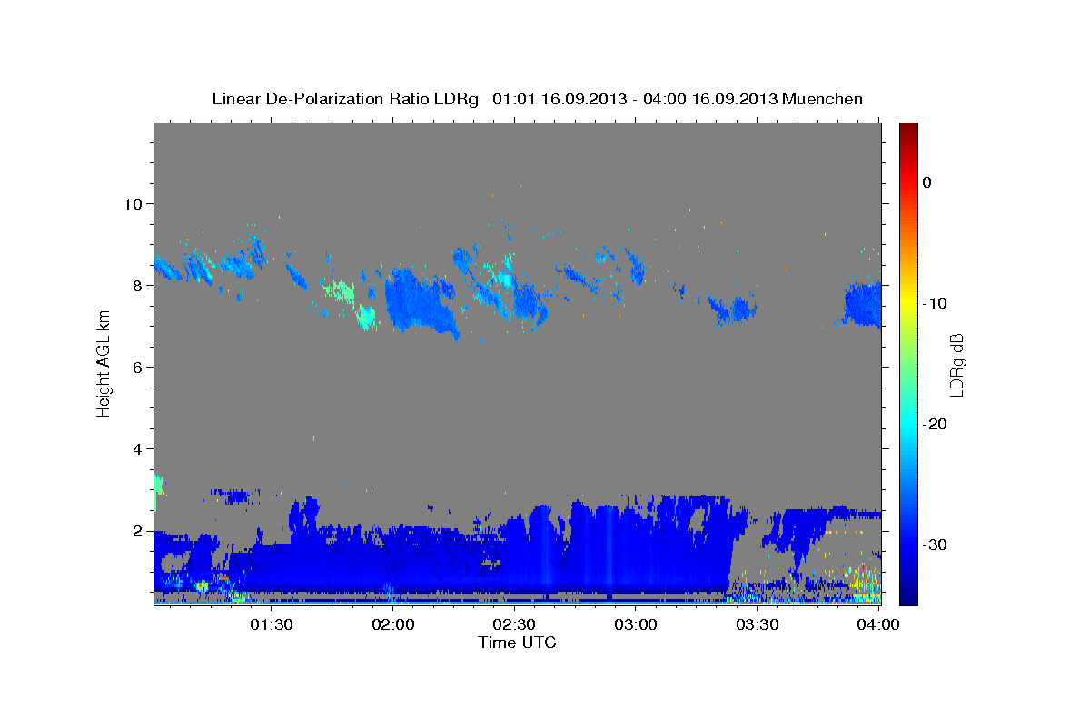1090x726 pixels.
Task: Click the height tick label 8
Action: [x=140, y=285]
